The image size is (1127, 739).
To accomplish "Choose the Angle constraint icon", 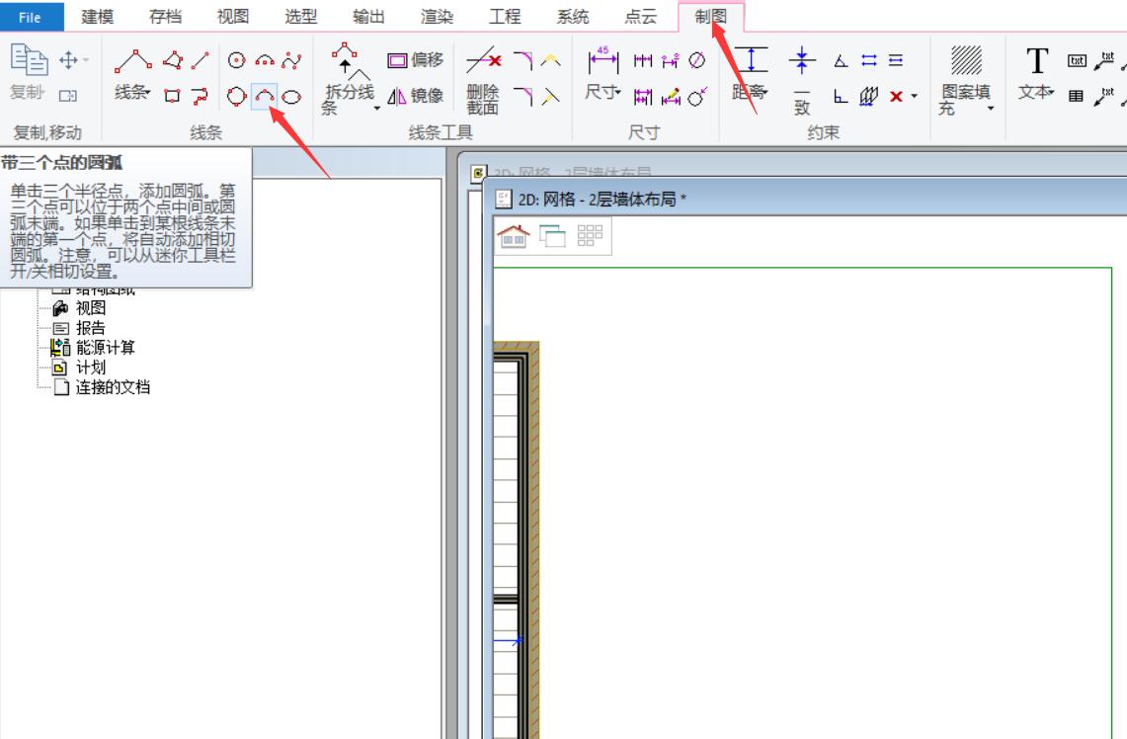I will tap(841, 60).
